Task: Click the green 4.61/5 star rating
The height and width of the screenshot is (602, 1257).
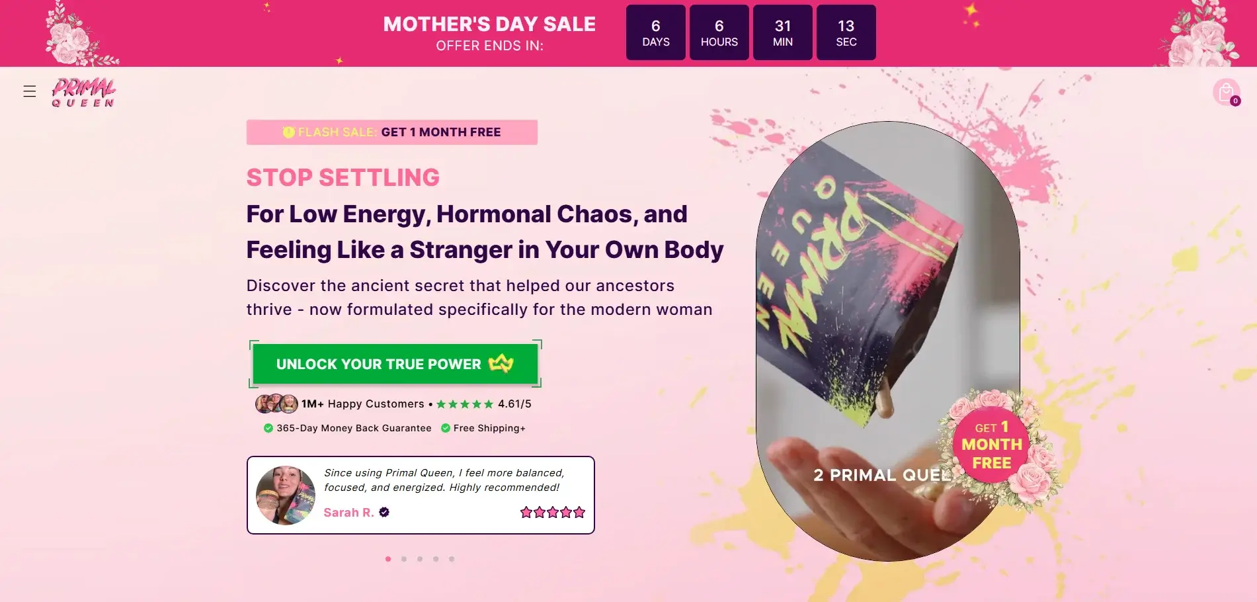Action: 465,404
